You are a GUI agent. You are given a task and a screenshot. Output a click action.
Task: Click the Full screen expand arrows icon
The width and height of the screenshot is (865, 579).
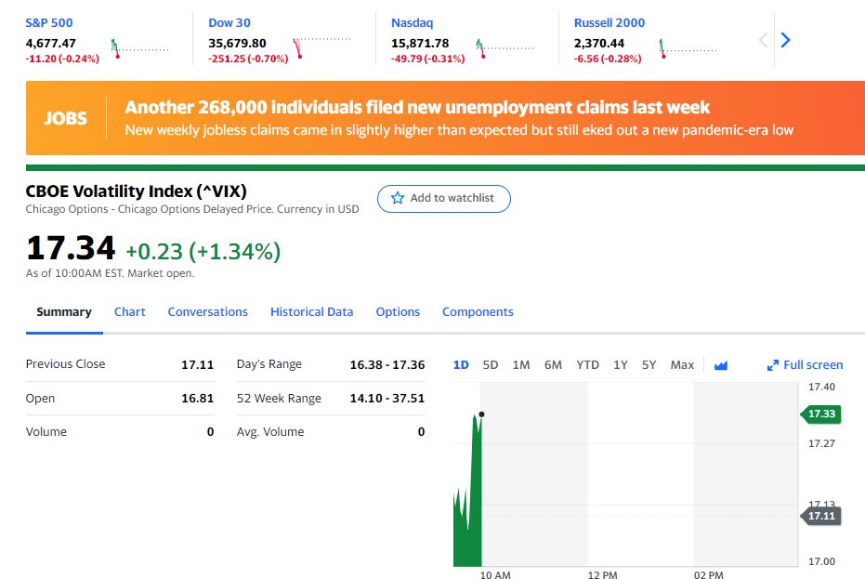tap(773, 365)
